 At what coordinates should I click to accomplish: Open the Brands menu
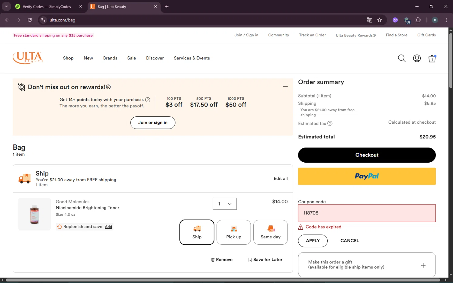point(110,58)
